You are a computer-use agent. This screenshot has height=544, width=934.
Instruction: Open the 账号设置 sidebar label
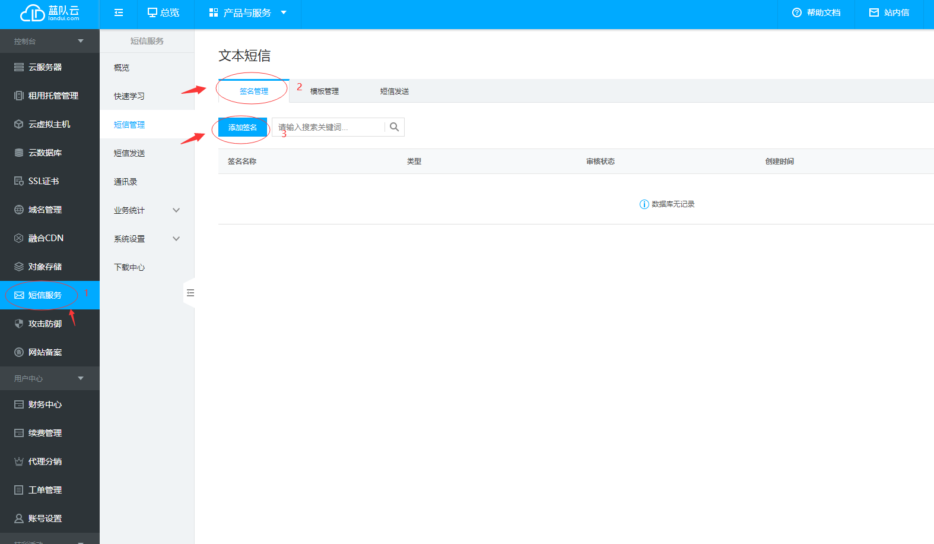coord(45,518)
